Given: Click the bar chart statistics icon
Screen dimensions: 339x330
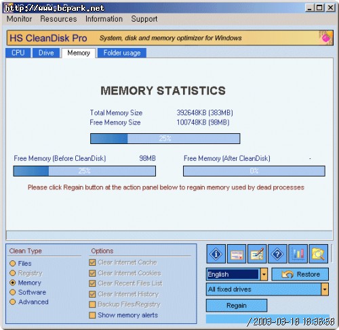Looking at the screenshot, I should (x=298, y=254).
